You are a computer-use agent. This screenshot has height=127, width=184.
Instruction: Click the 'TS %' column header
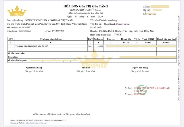pos(137,39)
